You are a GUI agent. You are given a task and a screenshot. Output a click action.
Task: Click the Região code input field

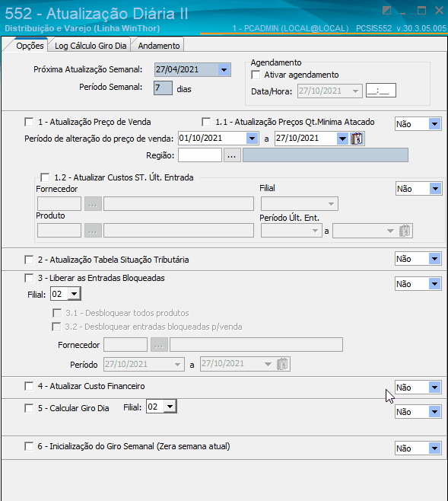(x=200, y=155)
